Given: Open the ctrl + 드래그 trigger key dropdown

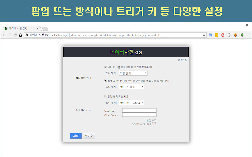Looking at the screenshot, I should pos(132,87).
